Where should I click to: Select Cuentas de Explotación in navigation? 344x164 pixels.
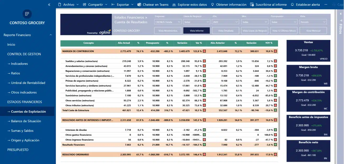(27, 112)
